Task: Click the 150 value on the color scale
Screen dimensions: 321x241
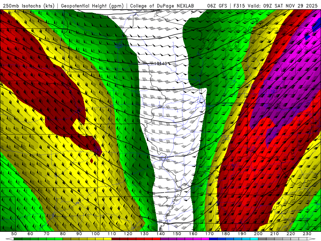Action: 177,234
